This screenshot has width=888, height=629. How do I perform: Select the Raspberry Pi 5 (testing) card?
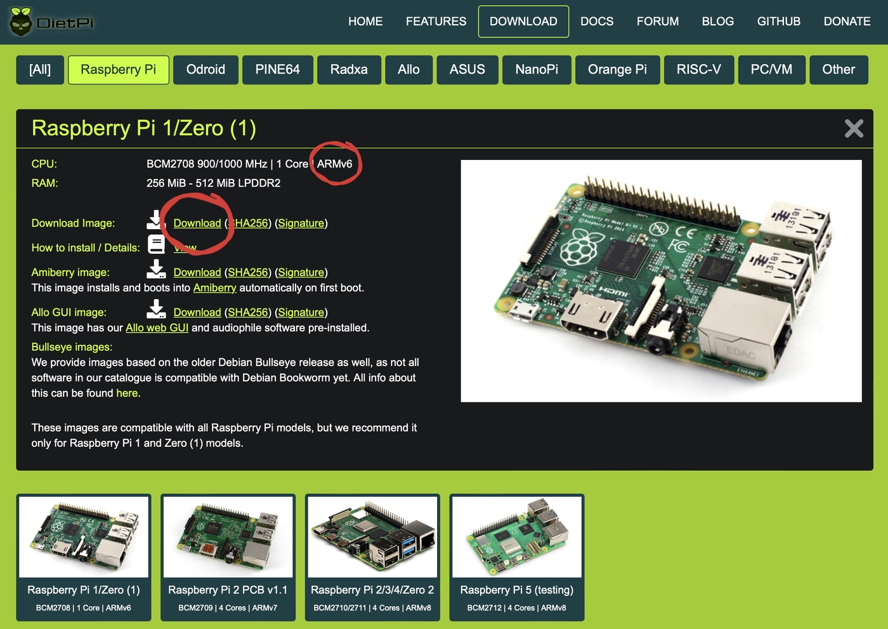(517, 557)
